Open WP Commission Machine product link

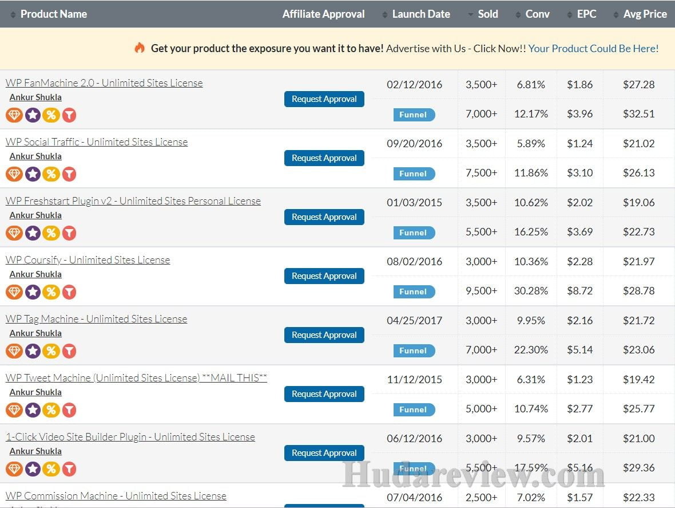point(116,496)
